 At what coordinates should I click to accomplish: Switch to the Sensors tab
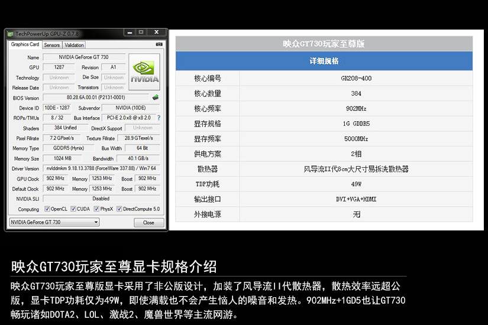tap(51, 45)
